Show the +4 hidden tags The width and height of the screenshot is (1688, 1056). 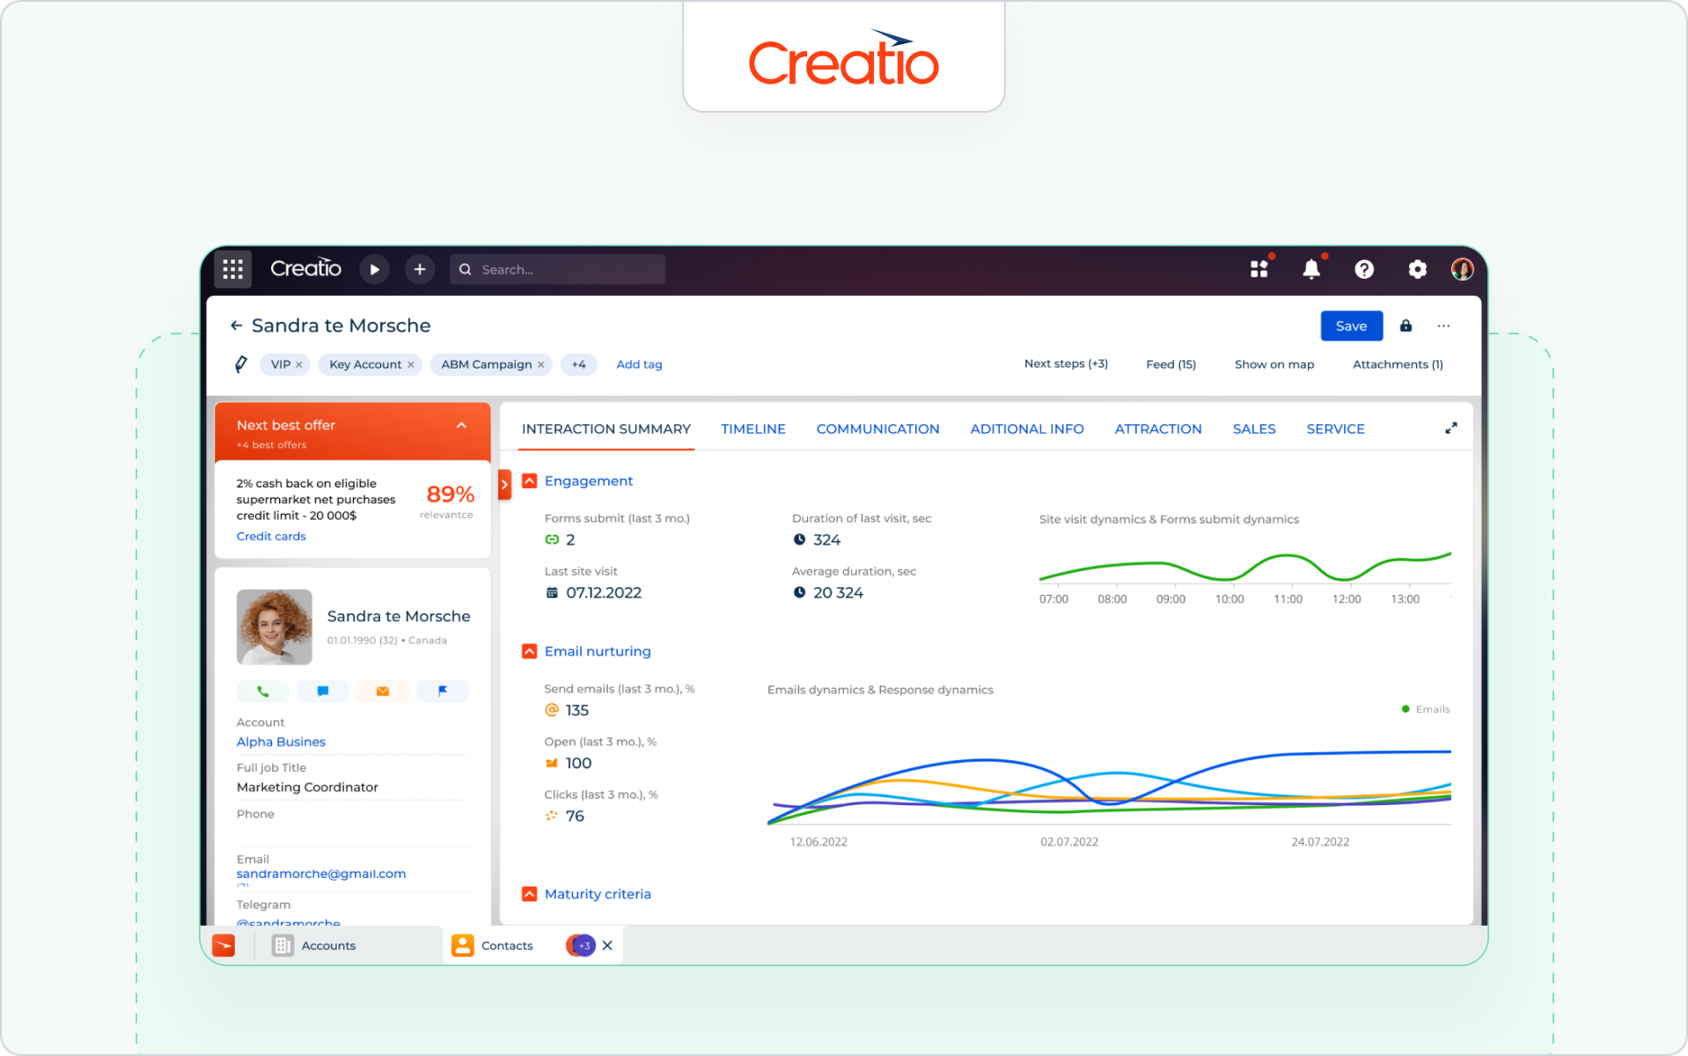click(x=578, y=364)
